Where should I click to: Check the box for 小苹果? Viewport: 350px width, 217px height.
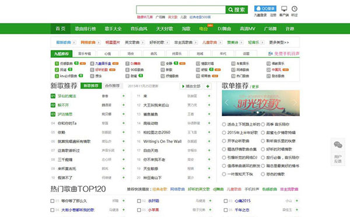click(x=139, y=210)
